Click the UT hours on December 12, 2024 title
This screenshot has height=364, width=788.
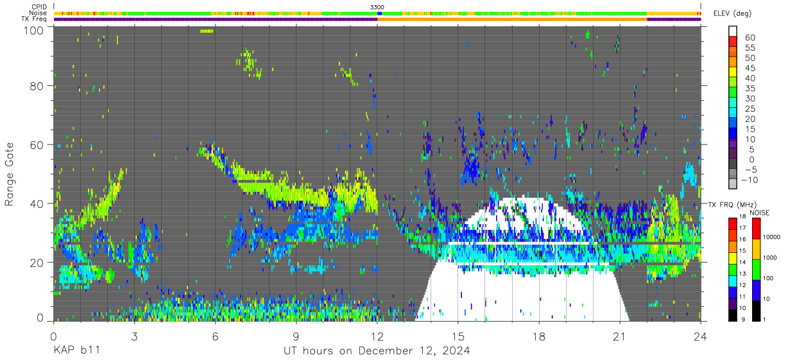point(377,351)
